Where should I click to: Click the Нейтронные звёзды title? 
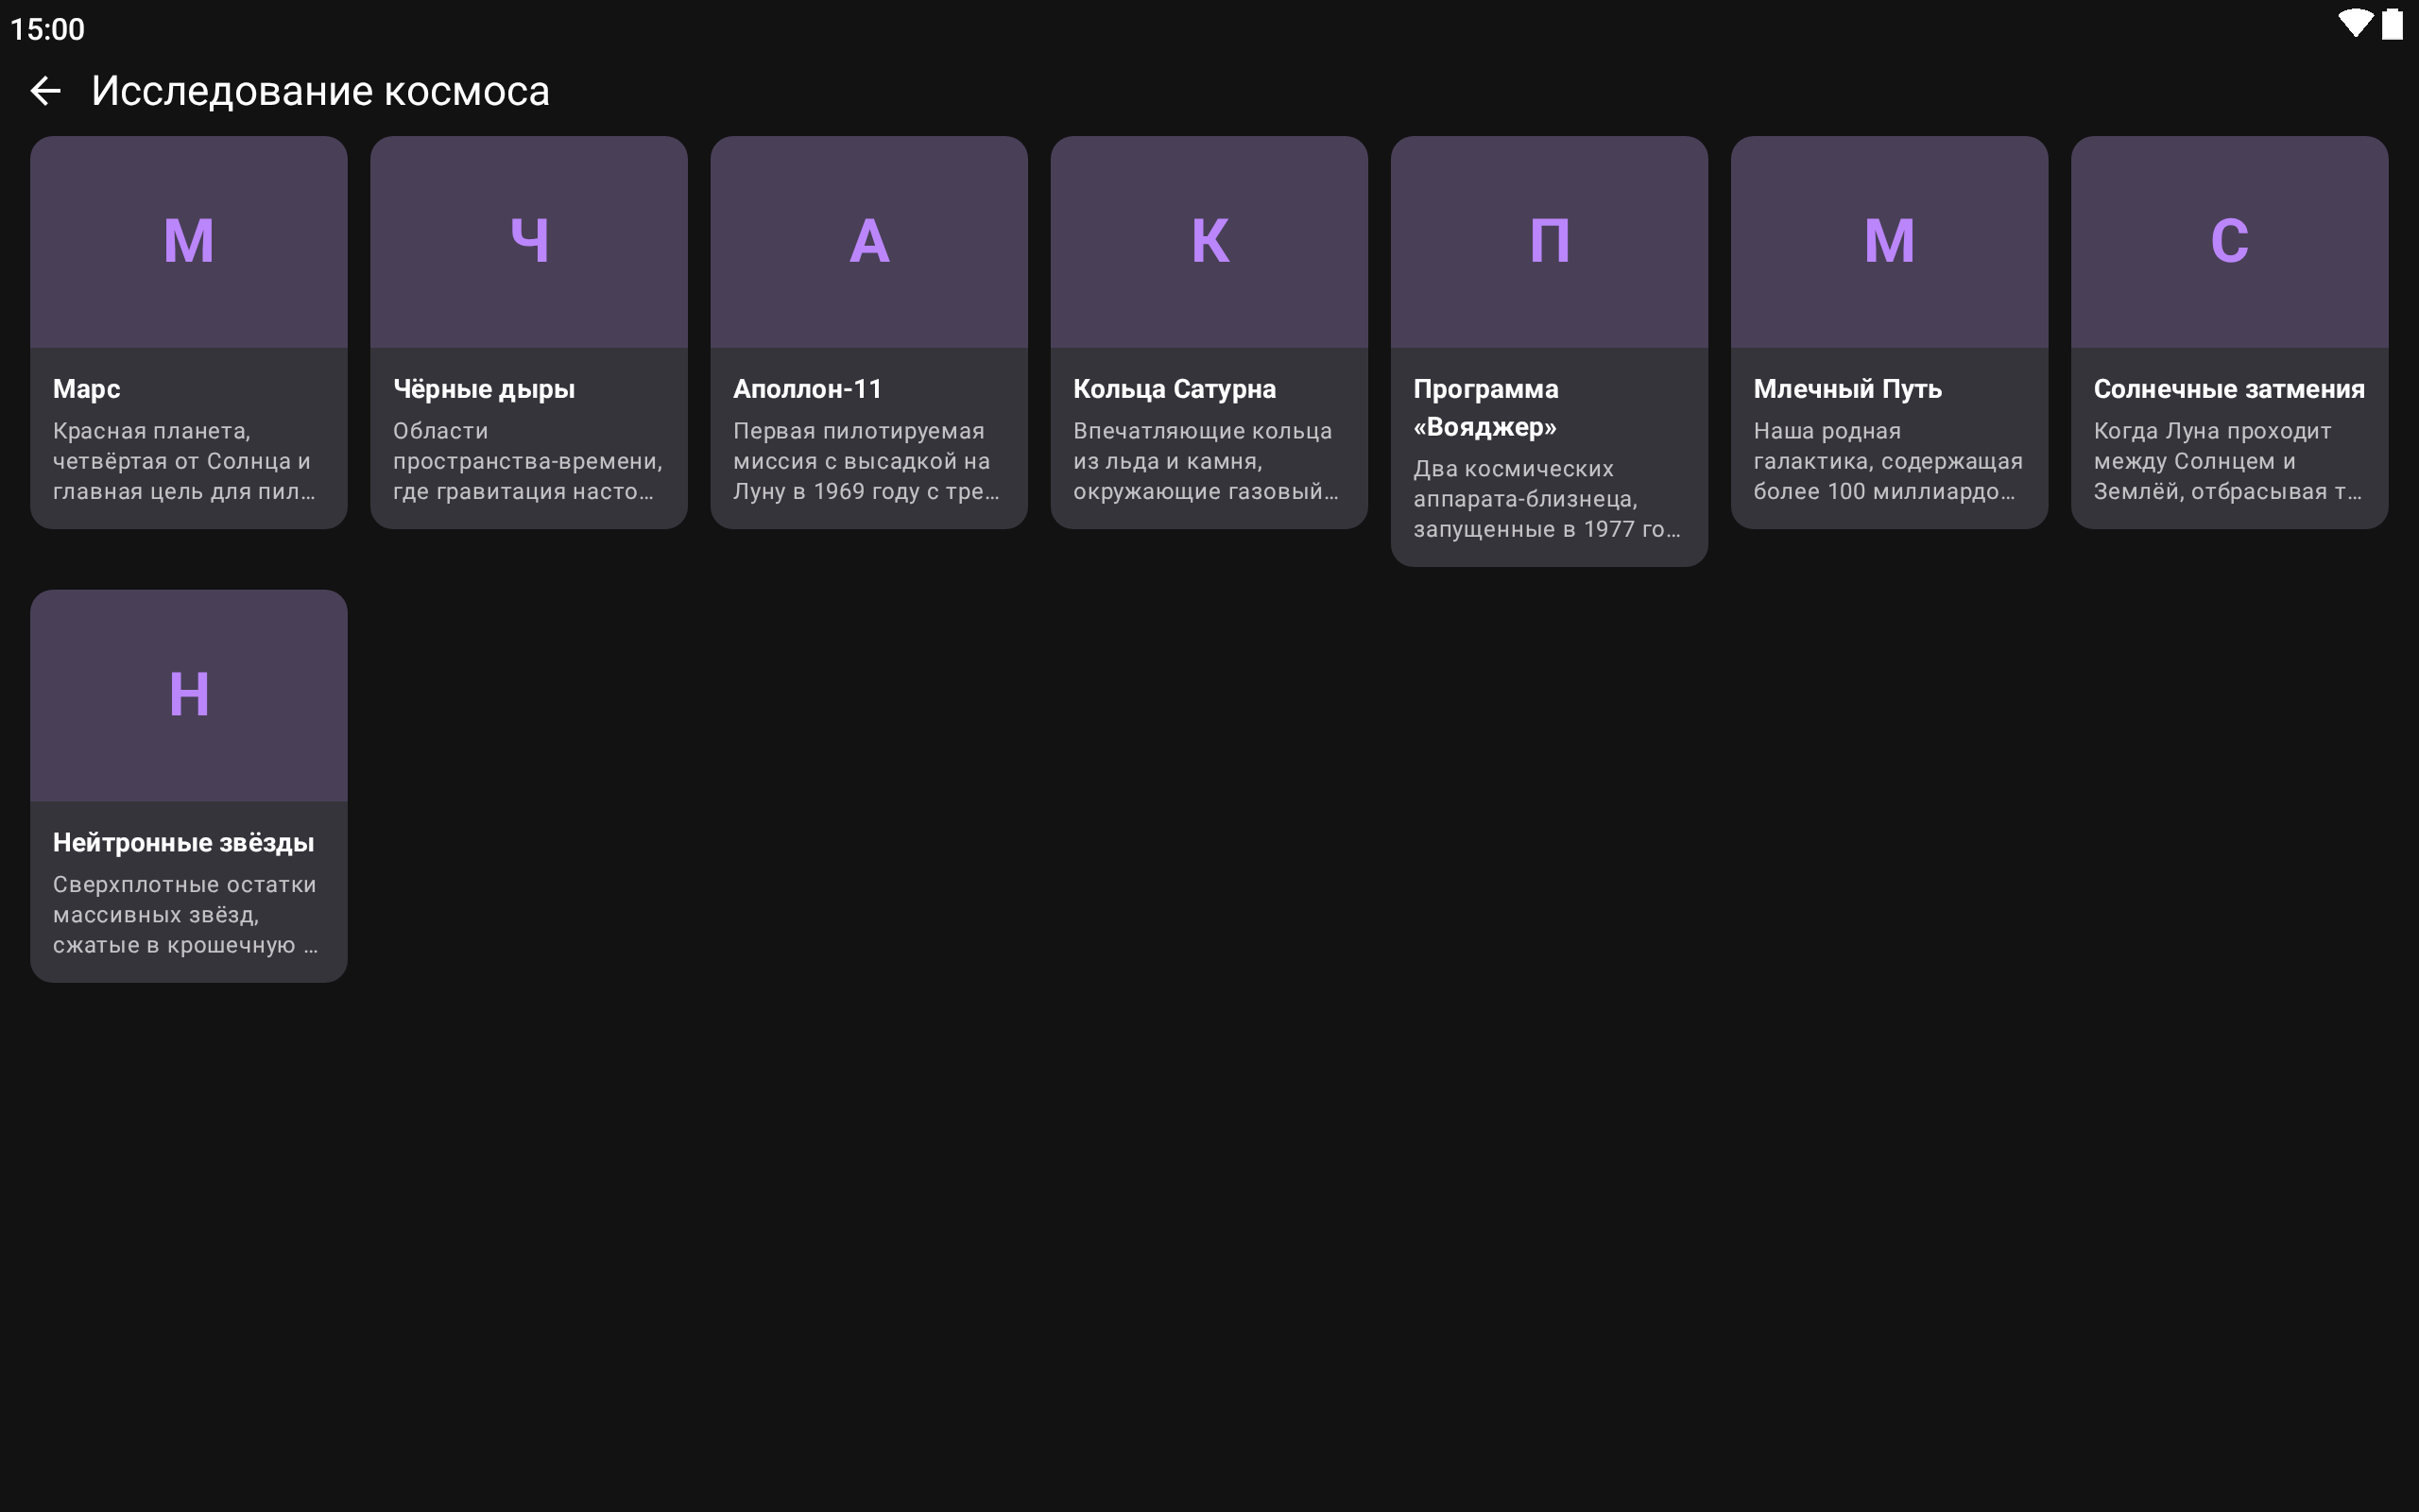tap(184, 842)
